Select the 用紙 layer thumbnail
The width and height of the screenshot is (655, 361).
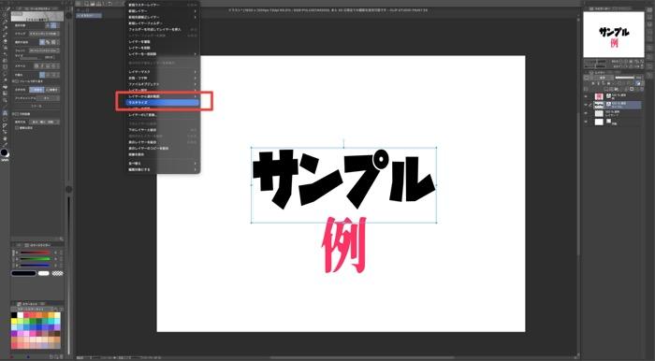599,122
